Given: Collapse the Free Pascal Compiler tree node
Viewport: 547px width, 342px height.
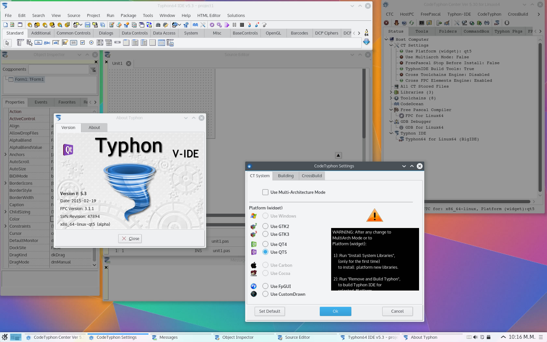Looking at the screenshot, I should [x=391, y=110].
